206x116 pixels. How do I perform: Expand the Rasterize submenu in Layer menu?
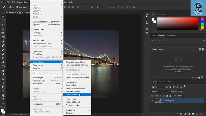(46, 68)
